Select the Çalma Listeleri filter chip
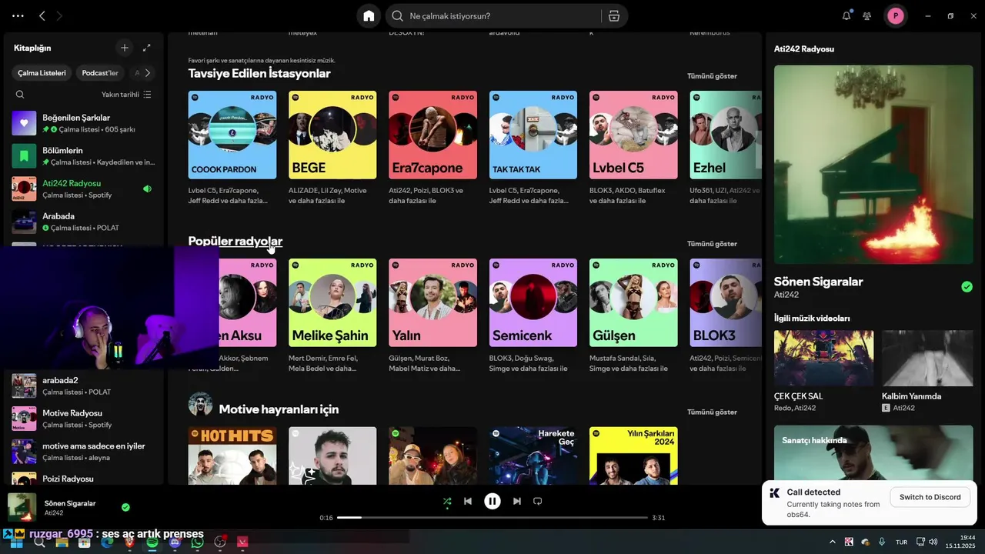985x554 pixels. point(42,73)
